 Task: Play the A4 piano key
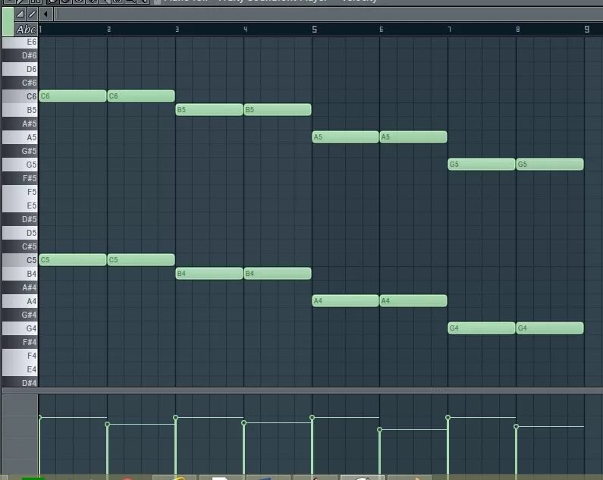coord(20,301)
